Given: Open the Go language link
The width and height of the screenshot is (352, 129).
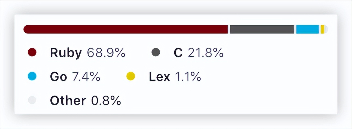Looking at the screenshot, I should pos(58,77).
